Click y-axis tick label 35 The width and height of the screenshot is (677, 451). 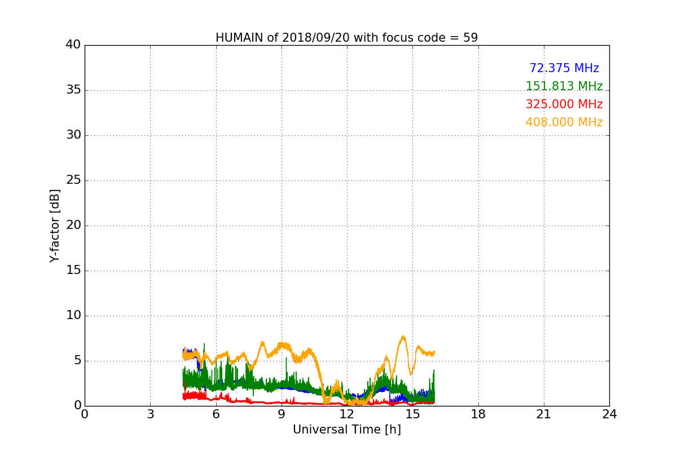73,90
